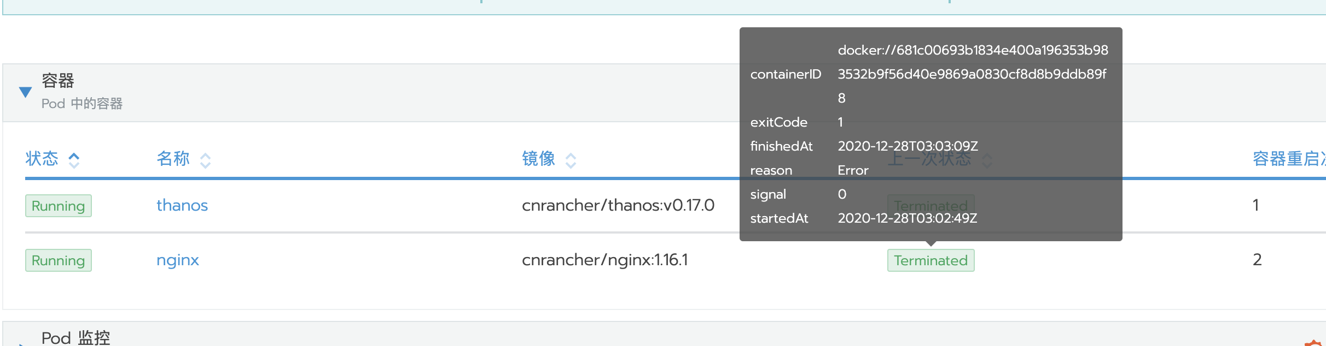Click the Terminated badge in the nginx row
This screenshot has width=1326, height=346.
coord(930,260)
